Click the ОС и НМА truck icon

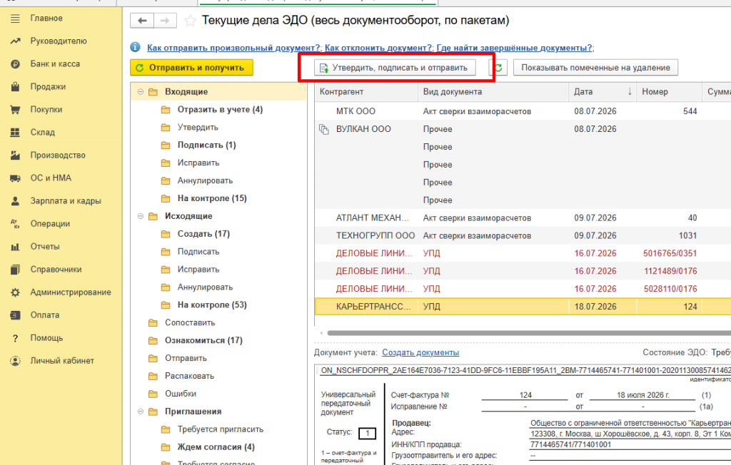tap(16, 178)
